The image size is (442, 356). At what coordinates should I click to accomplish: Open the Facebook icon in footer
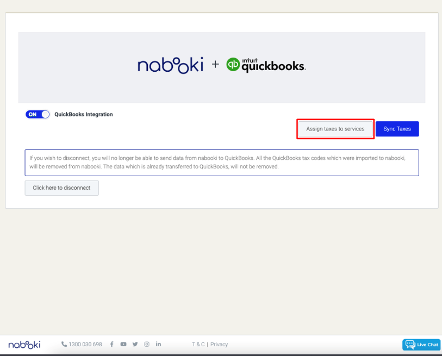point(112,344)
